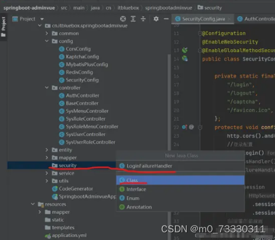The image size is (275, 240).
Task: Choose Annotation in the New Java Class popup
Action: (x=180, y=207)
